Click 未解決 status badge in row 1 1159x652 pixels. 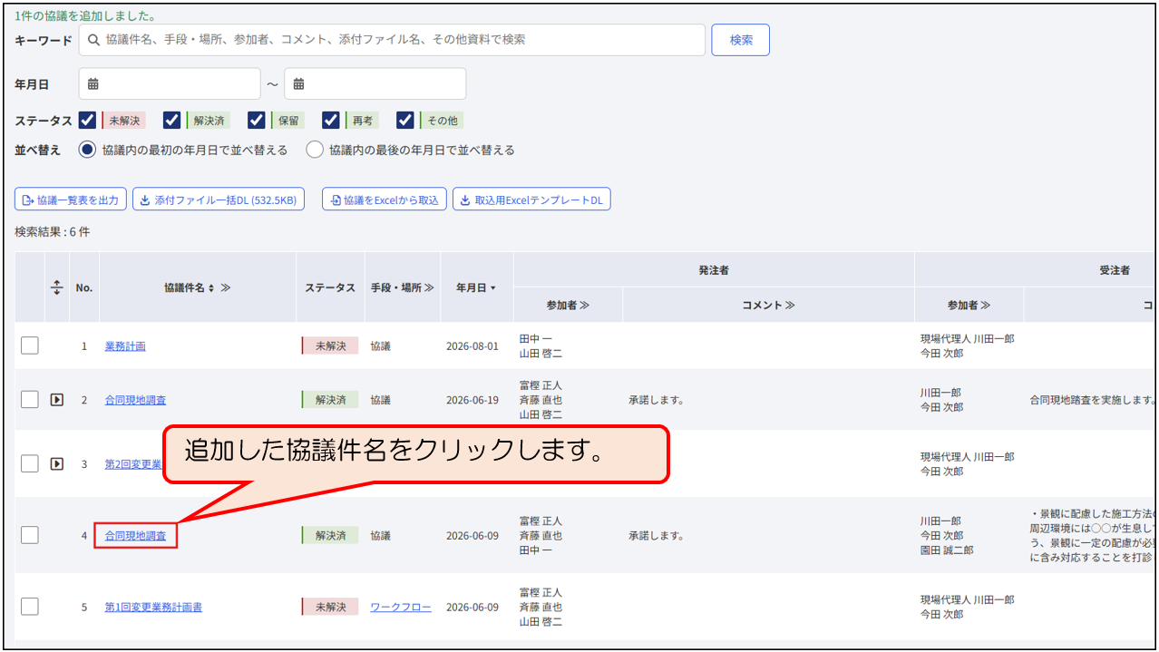pyautogui.click(x=331, y=345)
